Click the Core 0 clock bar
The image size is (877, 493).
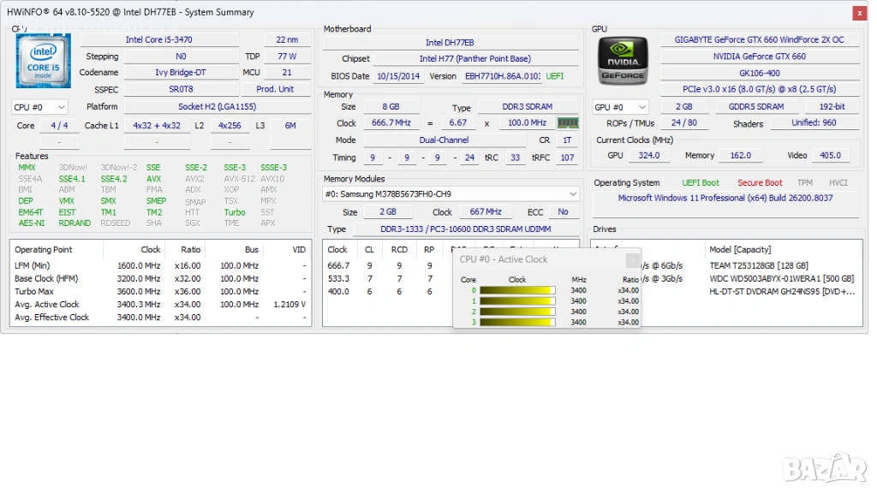(517, 290)
